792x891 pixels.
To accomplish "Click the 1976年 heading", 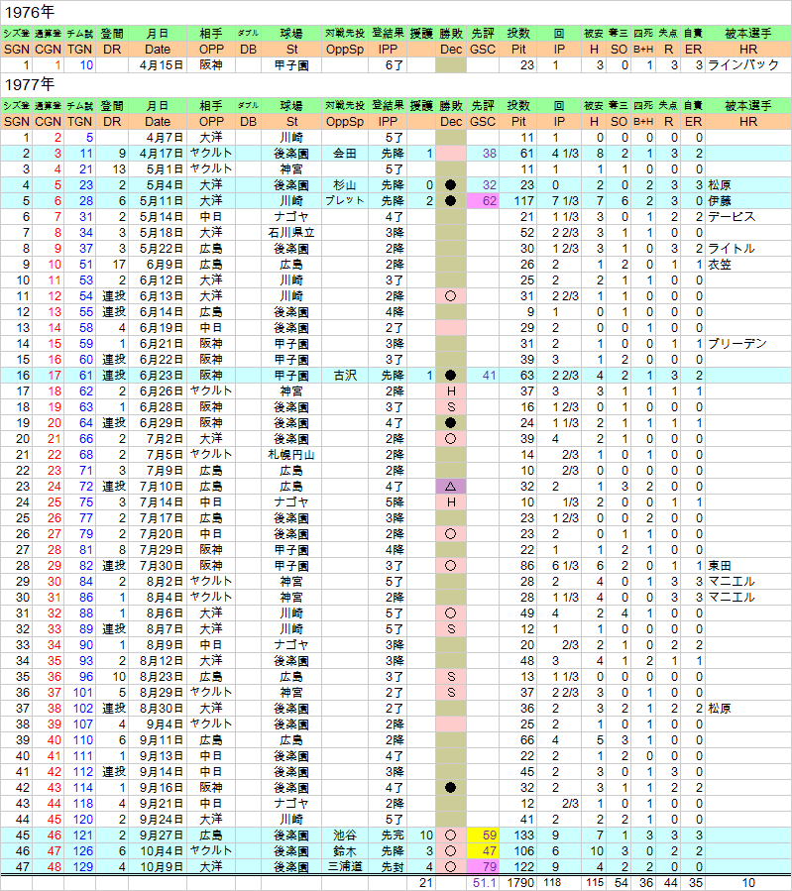I will tap(30, 12).
